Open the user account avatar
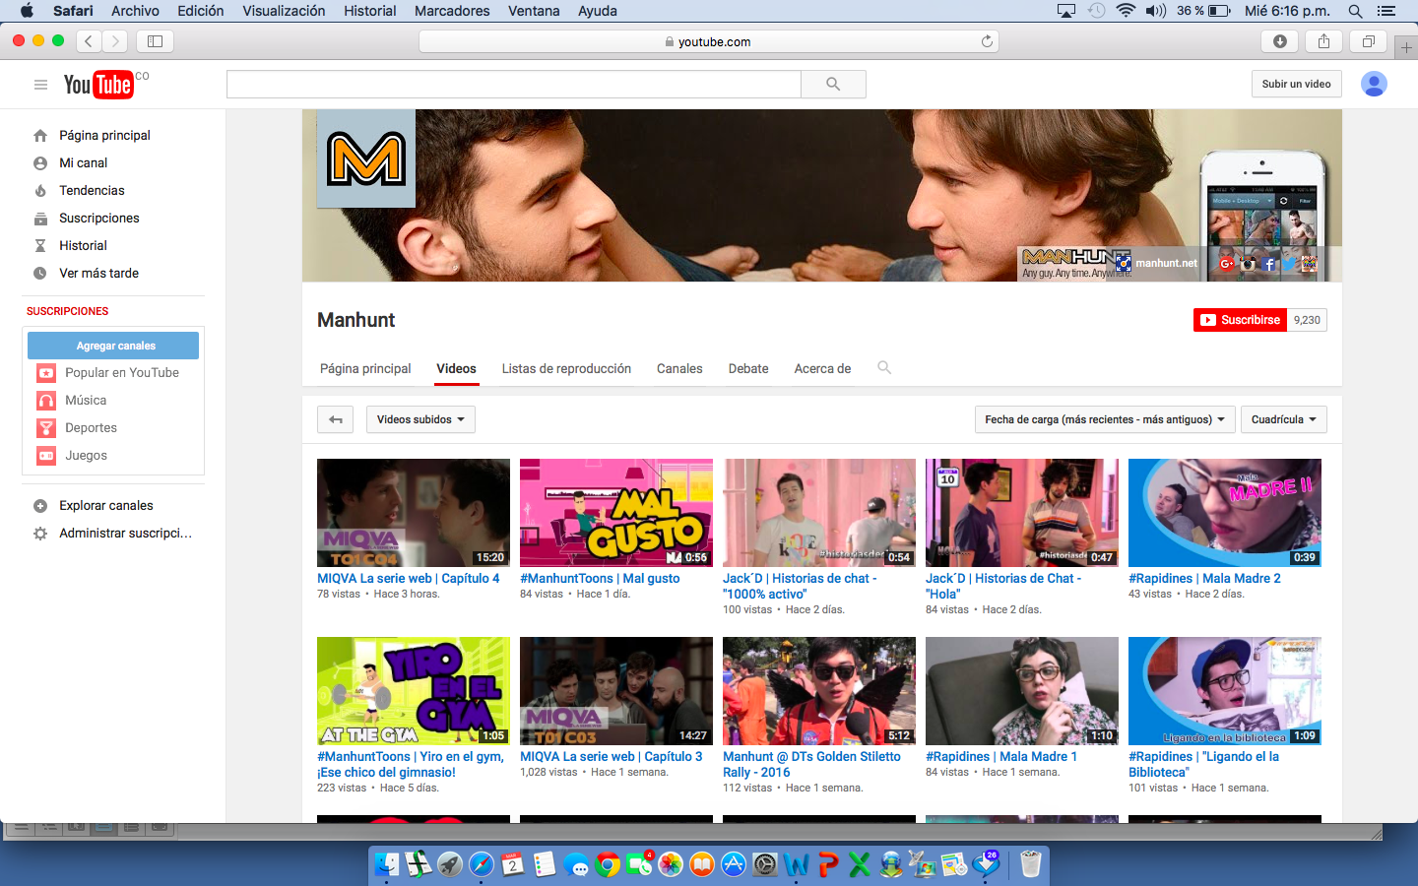The width and height of the screenshot is (1418, 886). (x=1374, y=84)
